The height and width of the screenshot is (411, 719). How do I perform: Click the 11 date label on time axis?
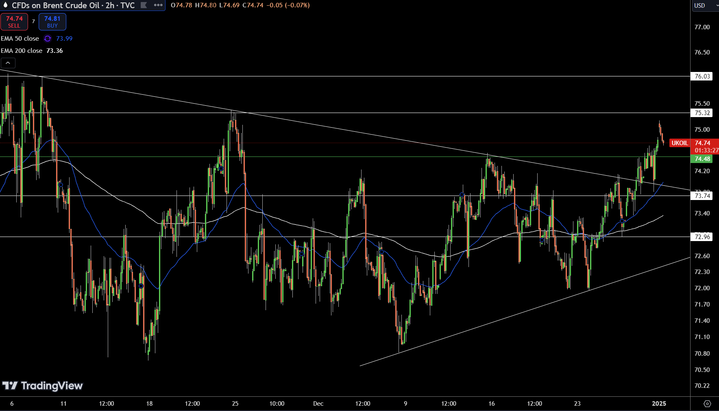click(63, 404)
